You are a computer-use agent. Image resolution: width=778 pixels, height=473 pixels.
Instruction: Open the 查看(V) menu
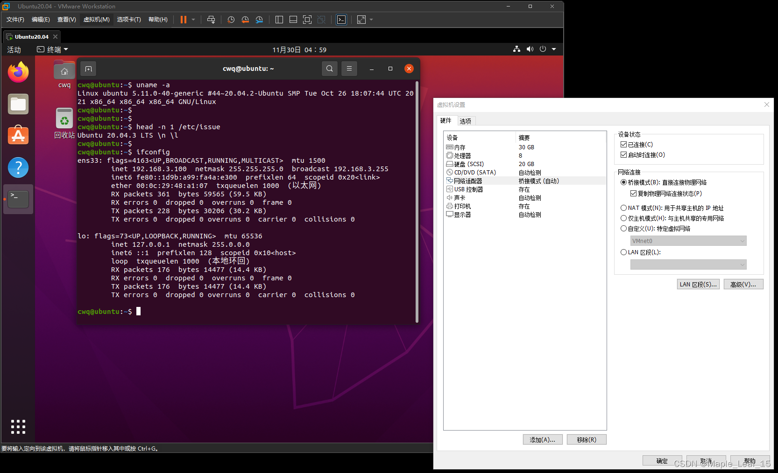coord(66,20)
